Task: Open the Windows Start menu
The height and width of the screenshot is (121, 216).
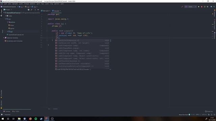Action: click(x=3, y=119)
